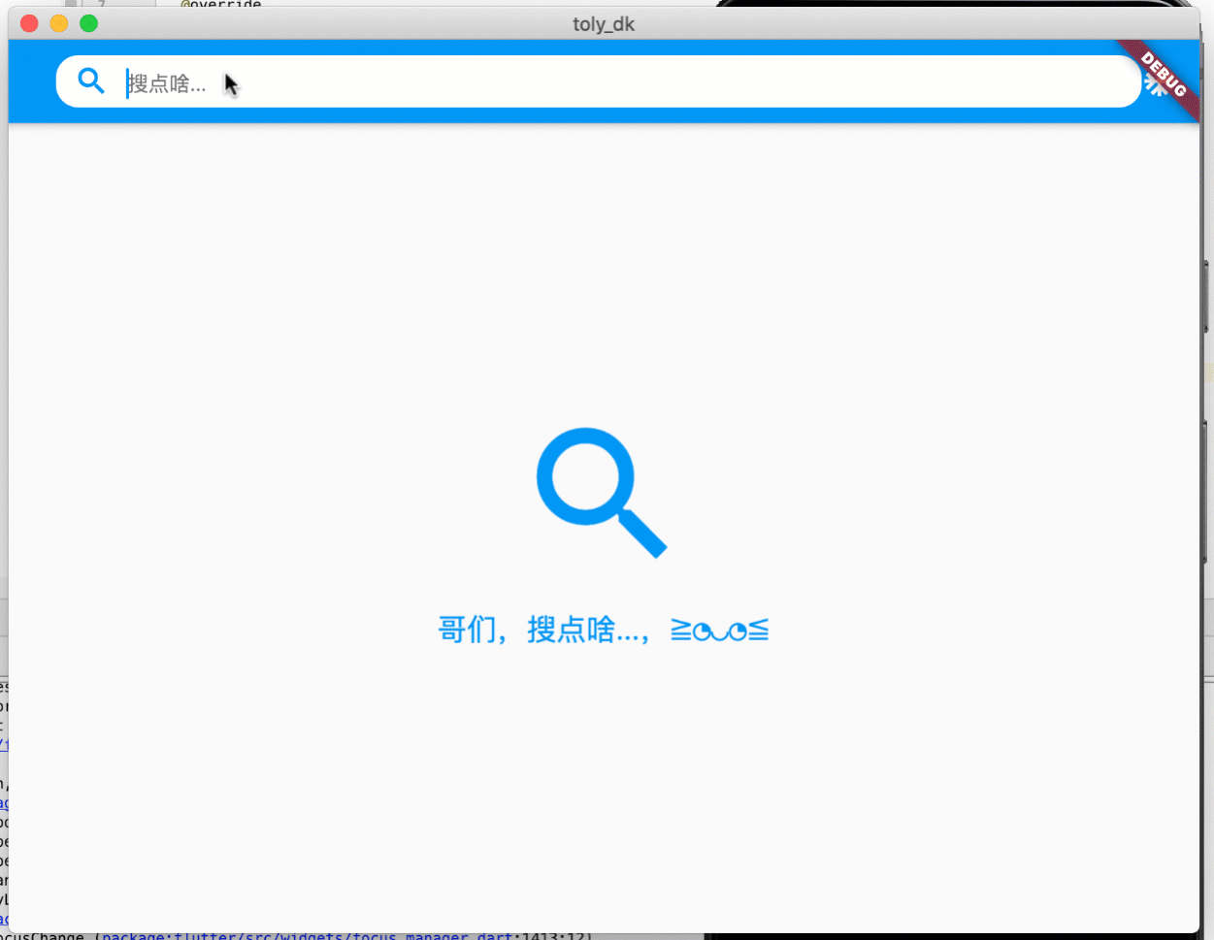Screen dimensions: 1214x940
Task: Click the kaomoji emoticon beside the prompt text
Action: [719, 629]
